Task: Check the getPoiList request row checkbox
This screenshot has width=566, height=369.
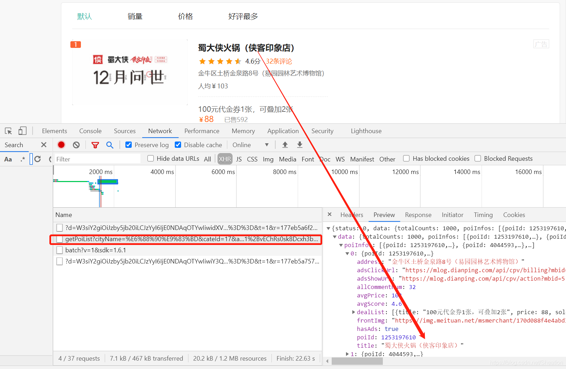Action: coord(60,239)
